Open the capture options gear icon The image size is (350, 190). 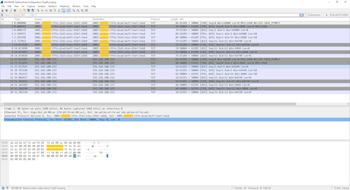tap(15, 10)
